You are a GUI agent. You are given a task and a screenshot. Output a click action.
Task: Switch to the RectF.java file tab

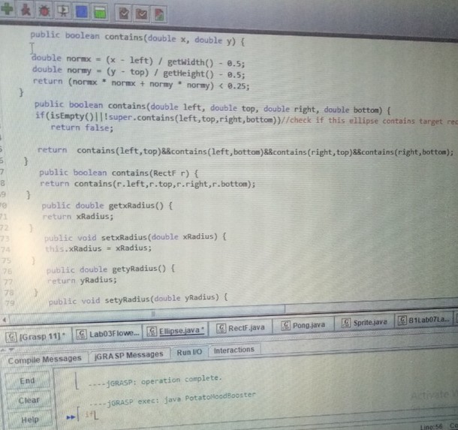click(241, 328)
